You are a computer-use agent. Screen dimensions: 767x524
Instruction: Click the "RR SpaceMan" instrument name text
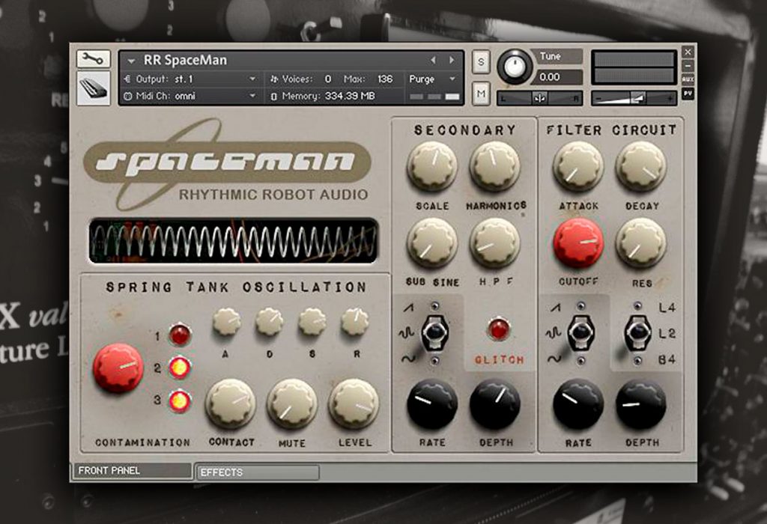185,60
